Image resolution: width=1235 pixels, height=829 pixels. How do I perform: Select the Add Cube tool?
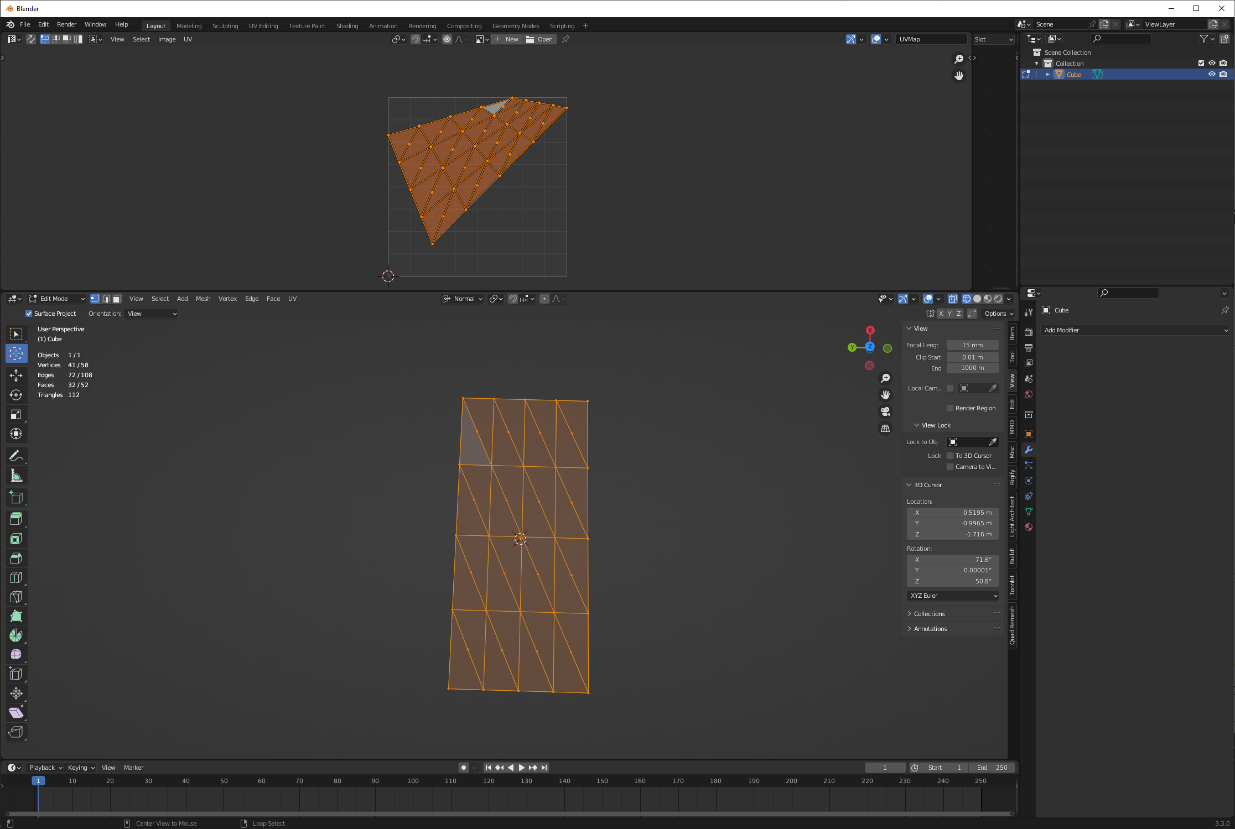(16, 498)
